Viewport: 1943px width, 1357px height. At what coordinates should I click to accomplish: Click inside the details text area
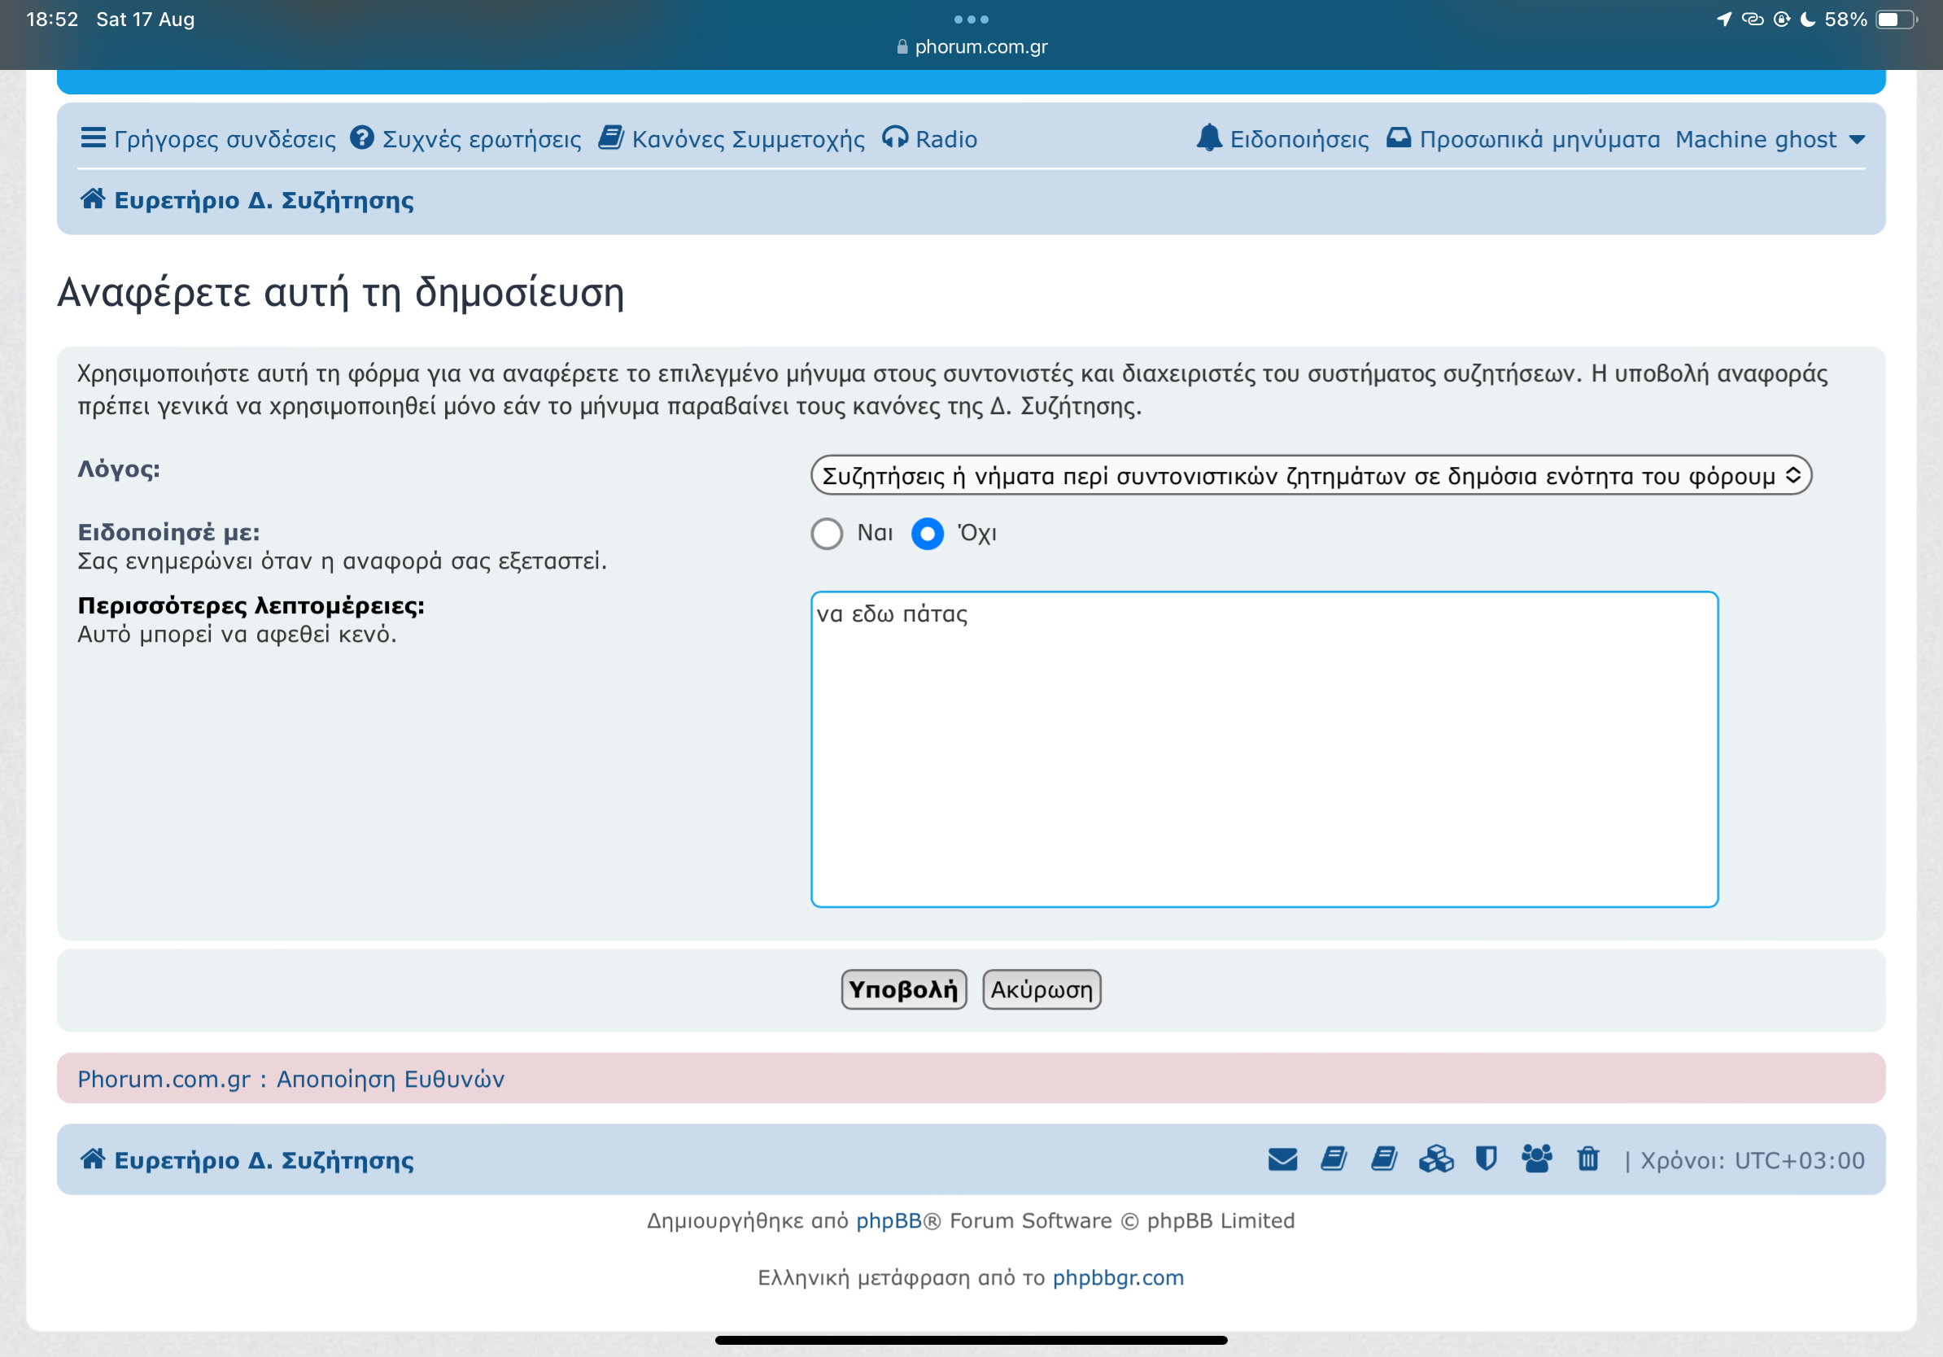(x=1264, y=748)
